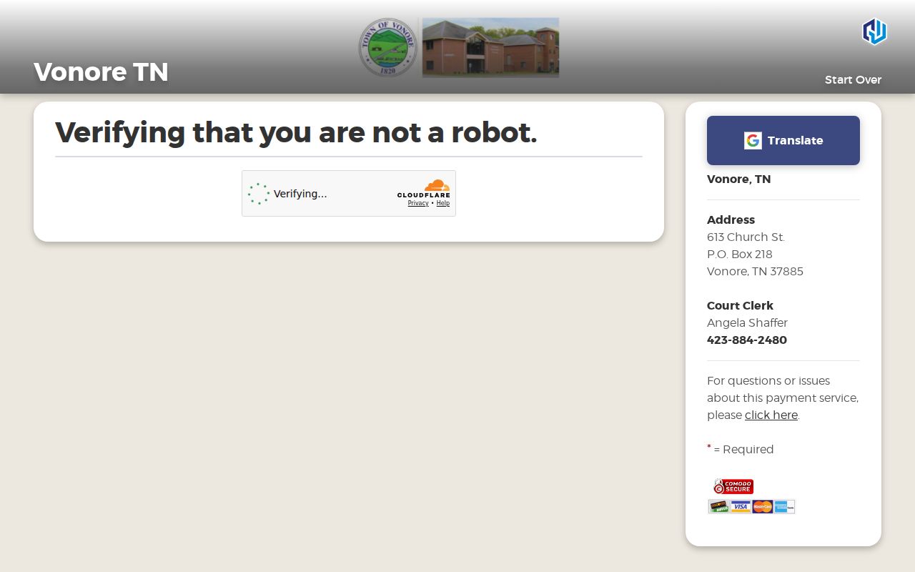Screen dimensions: 915x572
Task: Click phone number 423-884-2480
Action: point(747,340)
